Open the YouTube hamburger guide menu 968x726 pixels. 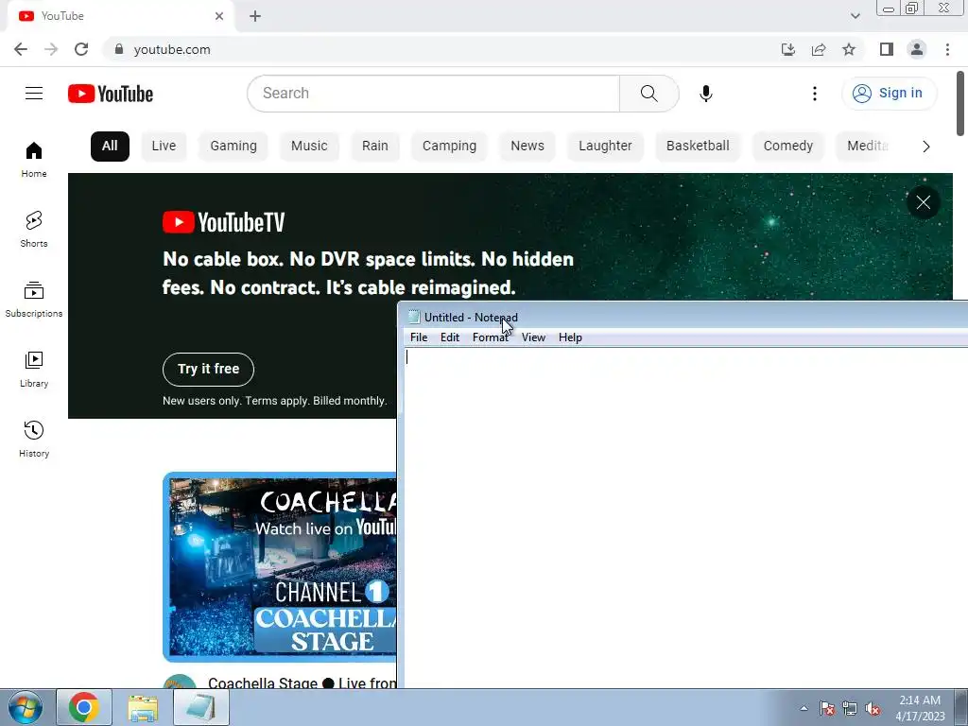[x=34, y=94]
